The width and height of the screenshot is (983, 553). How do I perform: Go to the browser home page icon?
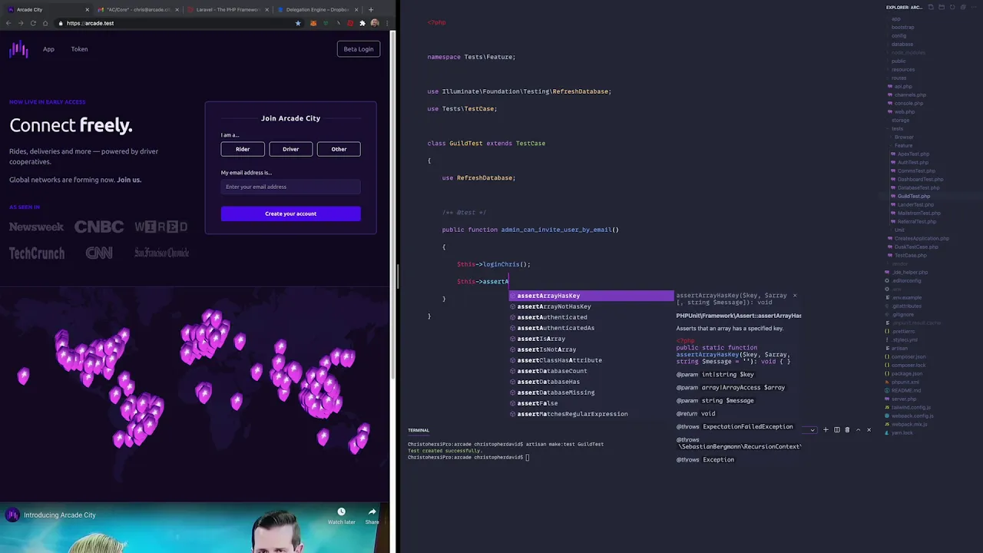pyautogui.click(x=45, y=23)
